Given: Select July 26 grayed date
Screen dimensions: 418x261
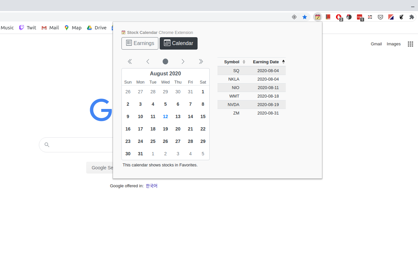Looking at the screenshot, I should tap(128, 92).
